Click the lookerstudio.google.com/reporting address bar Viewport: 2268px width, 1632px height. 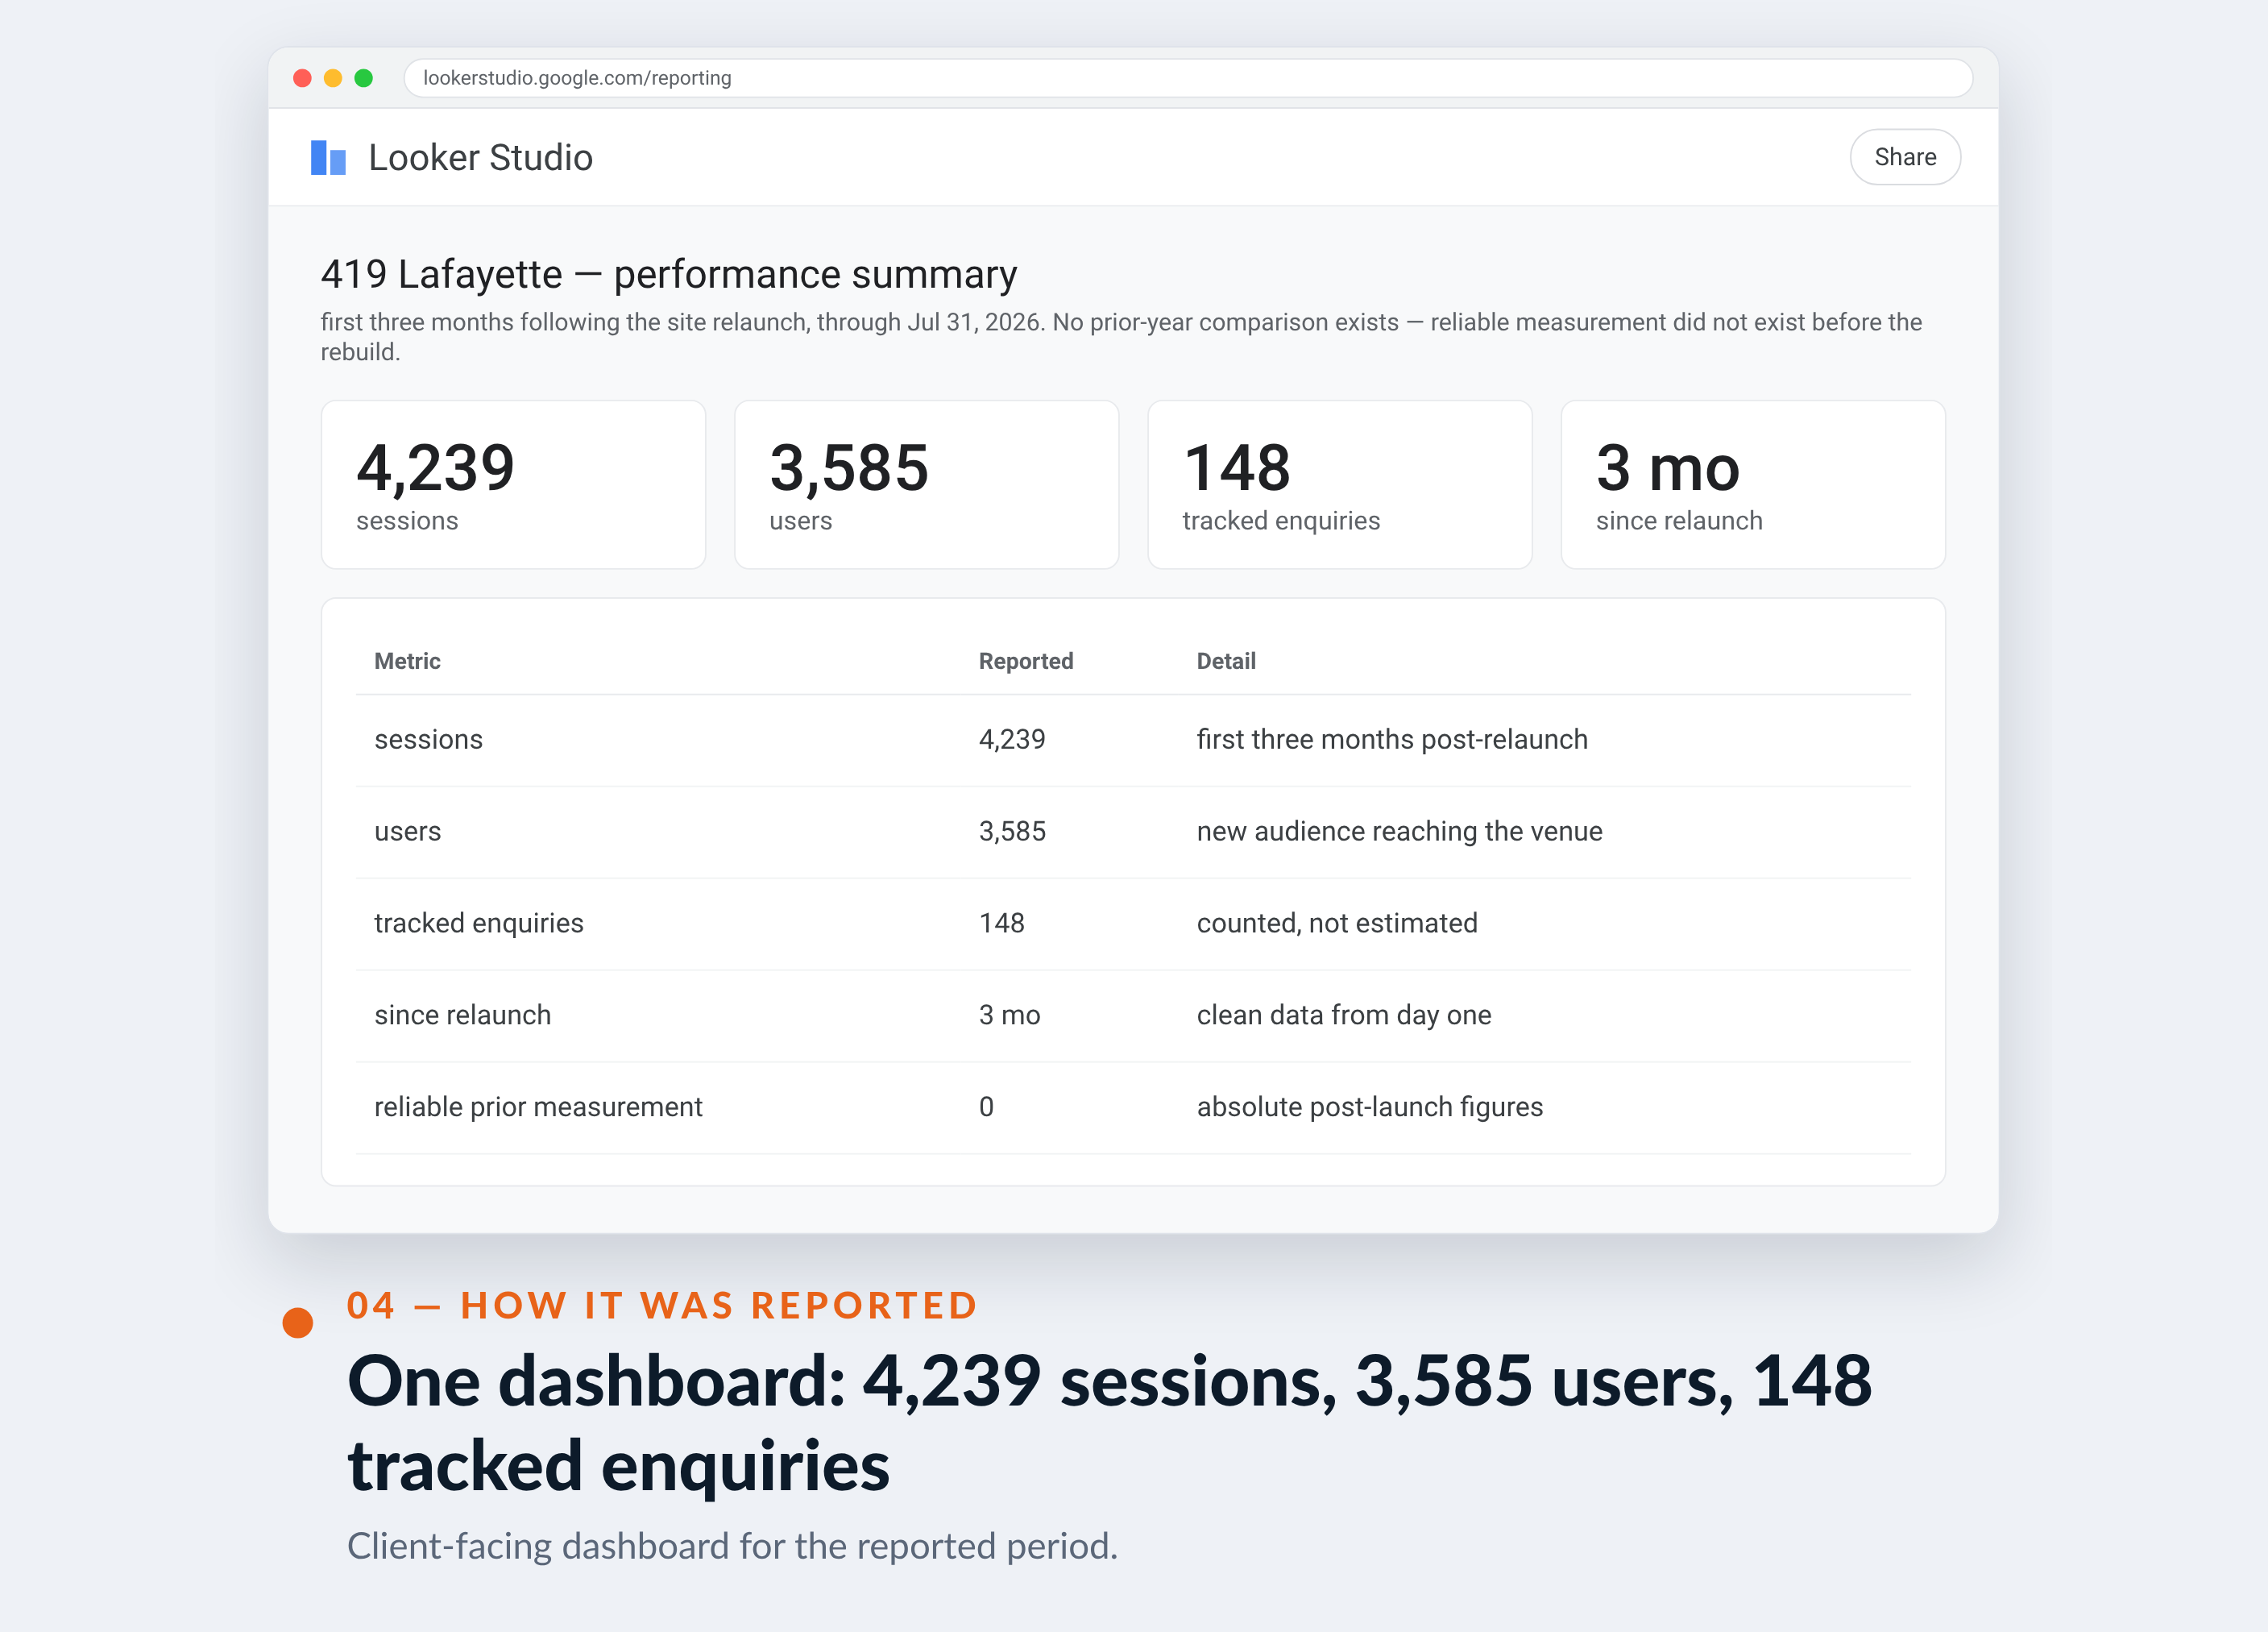click(1187, 78)
